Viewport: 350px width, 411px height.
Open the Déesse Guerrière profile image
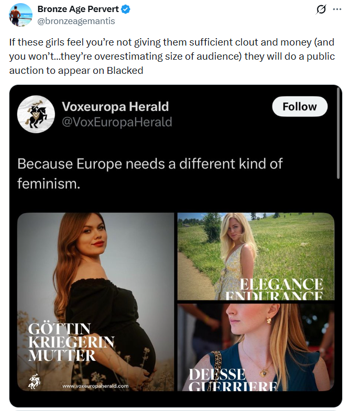[x=256, y=348]
